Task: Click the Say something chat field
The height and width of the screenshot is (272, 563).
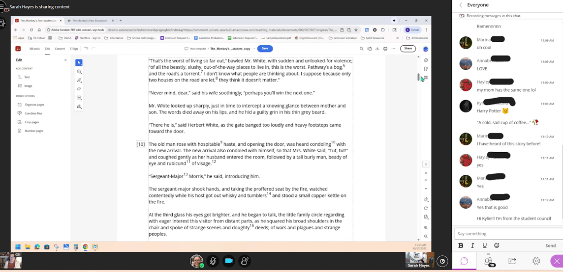Action: pos(507,234)
